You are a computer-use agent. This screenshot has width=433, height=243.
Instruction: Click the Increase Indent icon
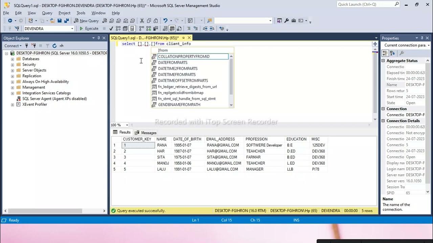pyautogui.click(x=212, y=29)
